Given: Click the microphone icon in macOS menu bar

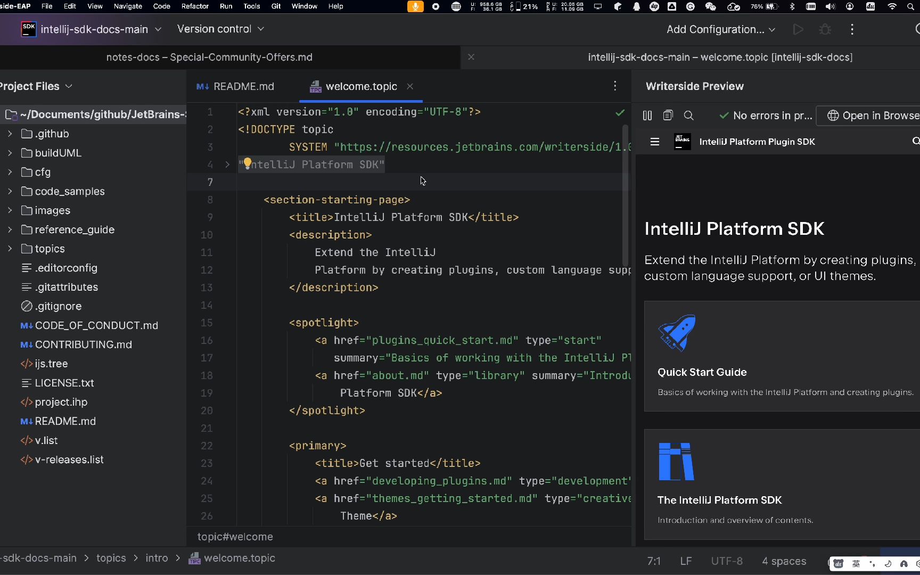Looking at the screenshot, I should click(415, 6).
